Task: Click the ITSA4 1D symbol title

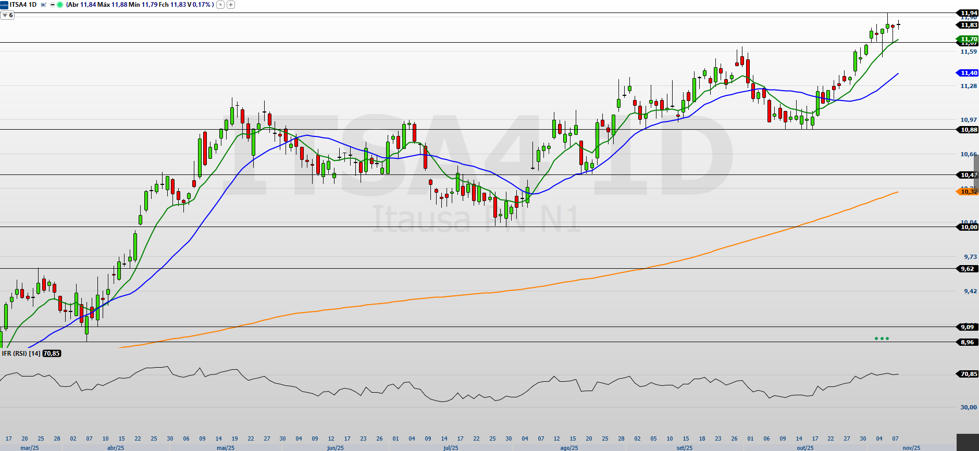Action: click(23, 5)
